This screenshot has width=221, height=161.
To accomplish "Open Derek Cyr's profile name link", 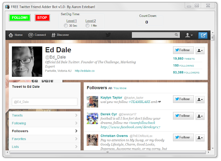I will [109, 114].
